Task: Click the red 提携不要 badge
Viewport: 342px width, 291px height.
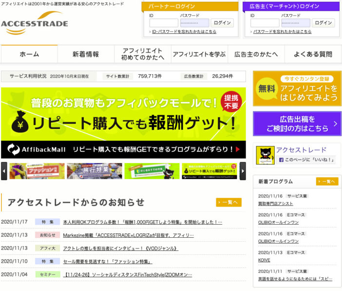Action: tap(231, 102)
